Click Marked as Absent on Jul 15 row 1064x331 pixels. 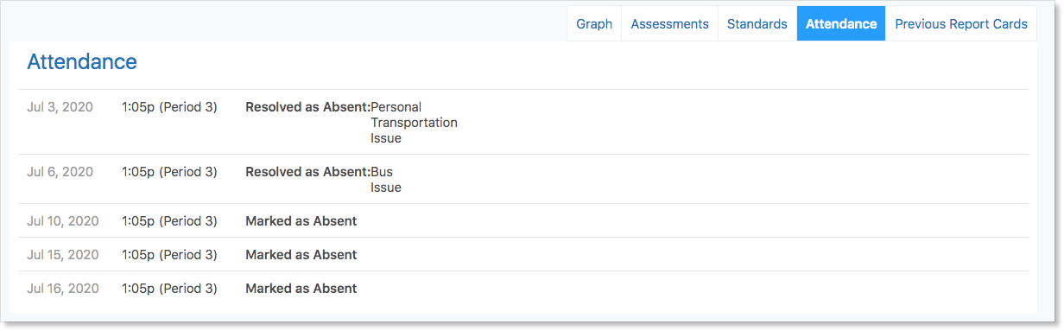pyautogui.click(x=301, y=255)
